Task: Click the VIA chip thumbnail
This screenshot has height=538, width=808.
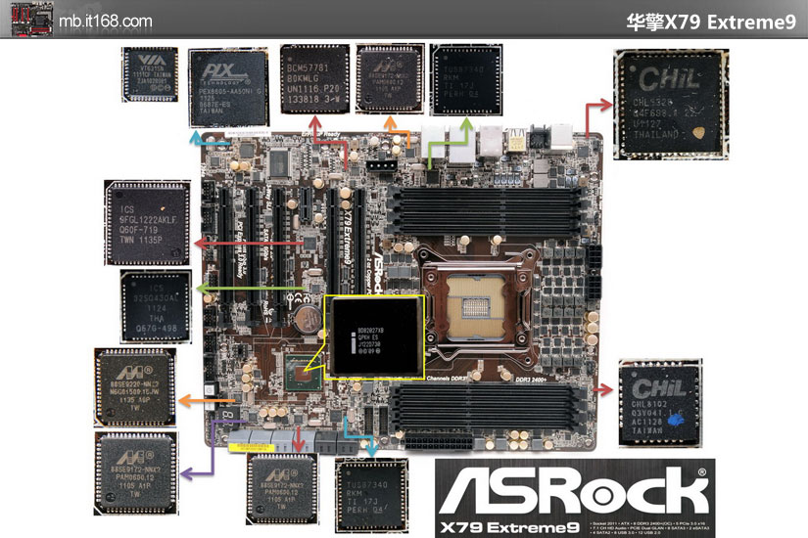Action: click(x=151, y=72)
